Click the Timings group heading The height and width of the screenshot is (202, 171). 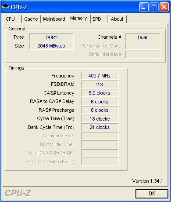click(x=16, y=68)
